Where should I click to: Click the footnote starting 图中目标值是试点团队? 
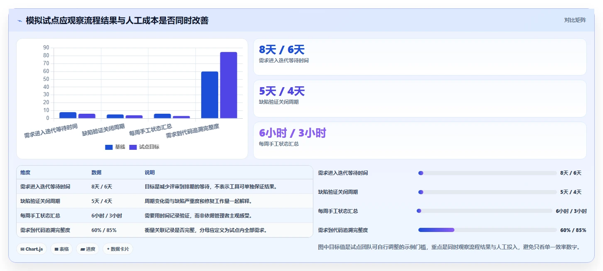click(x=449, y=247)
